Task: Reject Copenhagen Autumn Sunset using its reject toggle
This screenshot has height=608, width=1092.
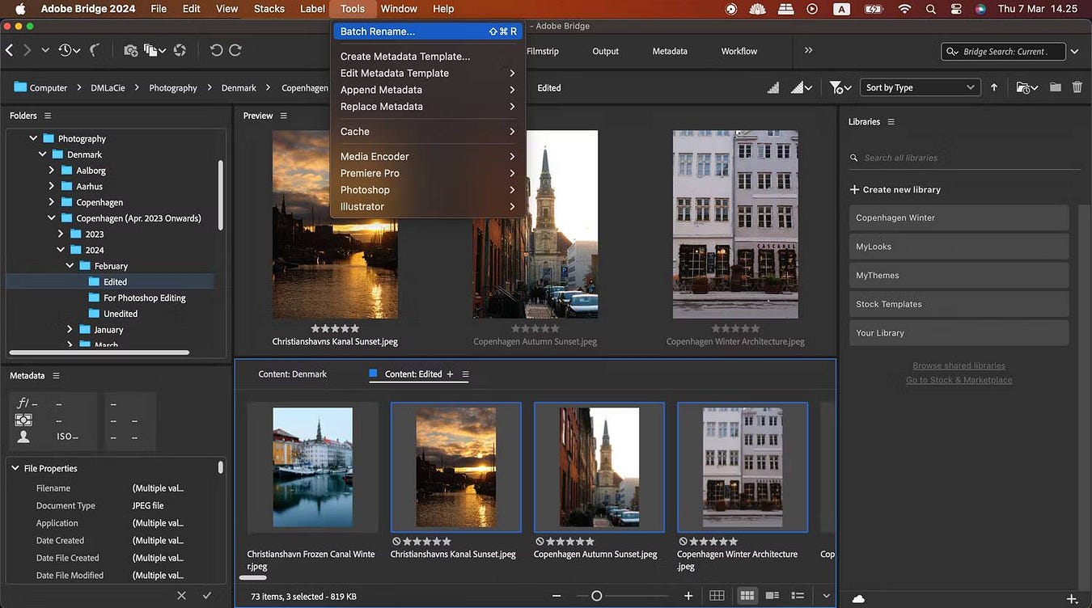Action: click(540, 541)
